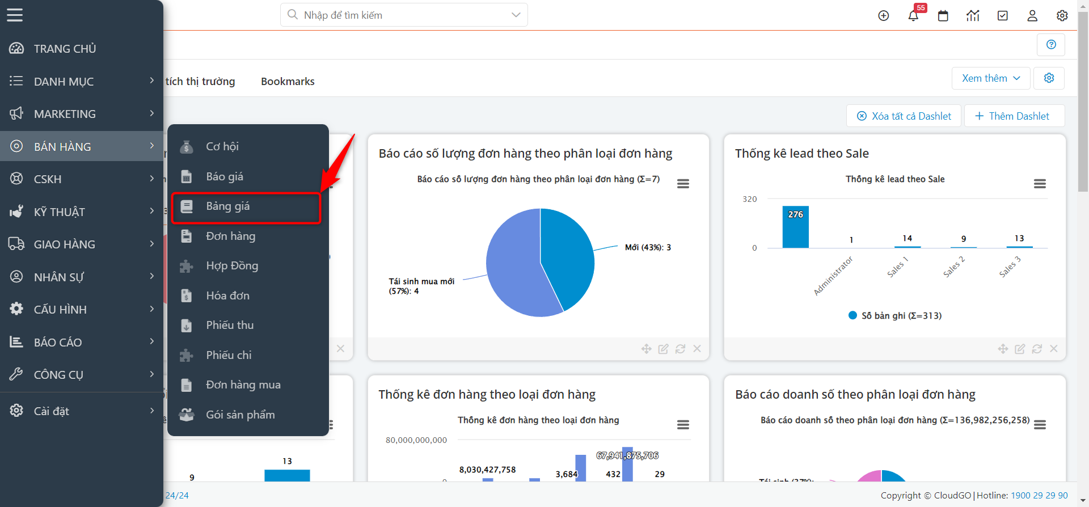
Task: Open dashboard settings gear beside Xem thêm
Action: pos(1049,78)
